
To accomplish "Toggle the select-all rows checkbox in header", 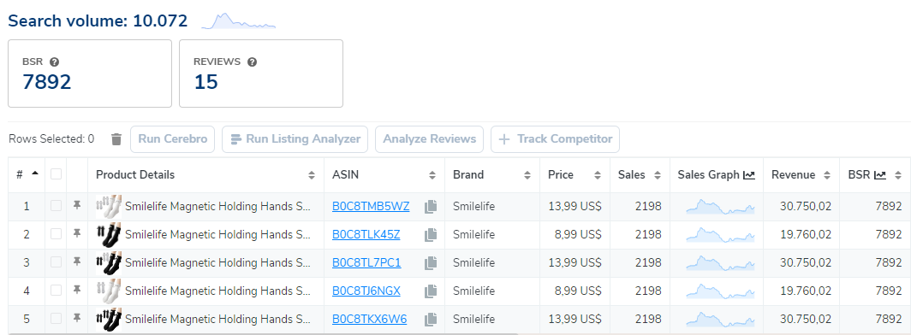I will click(56, 173).
